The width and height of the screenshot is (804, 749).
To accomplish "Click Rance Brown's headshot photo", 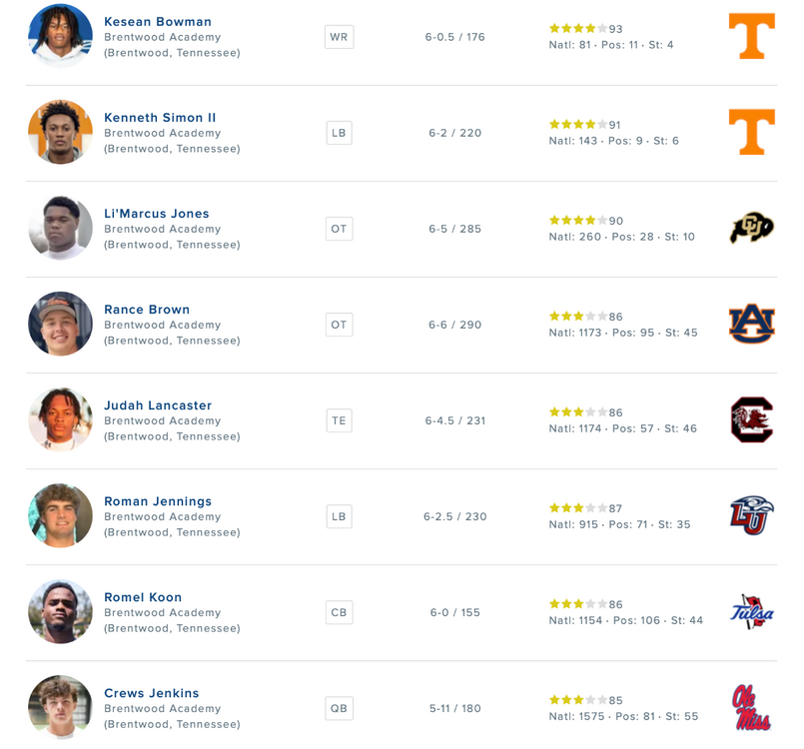I will click(x=61, y=324).
